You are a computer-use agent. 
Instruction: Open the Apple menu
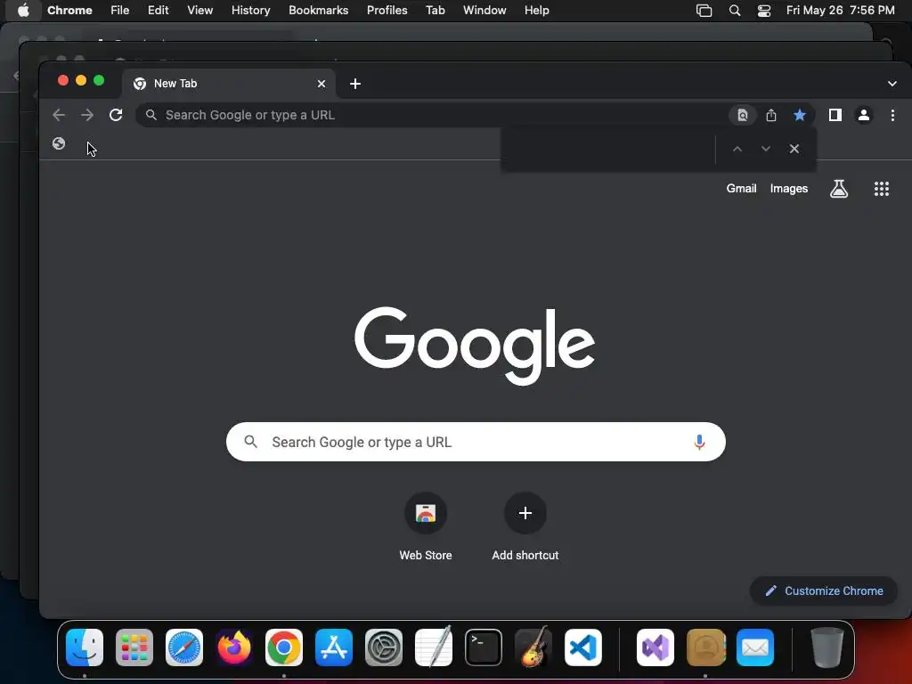tap(23, 10)
